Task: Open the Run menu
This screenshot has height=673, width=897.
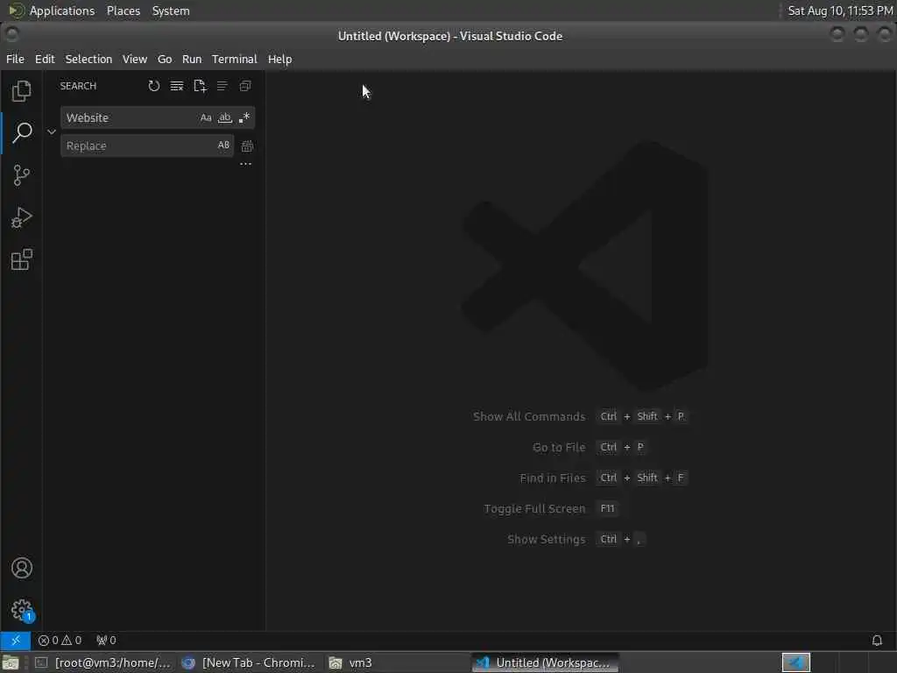Action: tap(192, 59)
